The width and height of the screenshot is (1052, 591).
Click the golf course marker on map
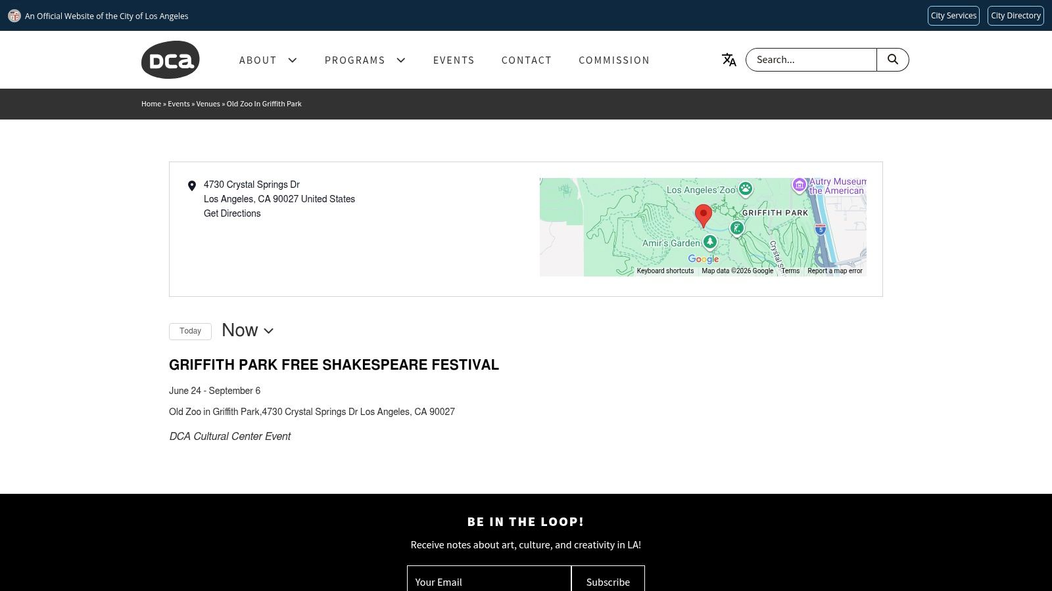point(737,228)
